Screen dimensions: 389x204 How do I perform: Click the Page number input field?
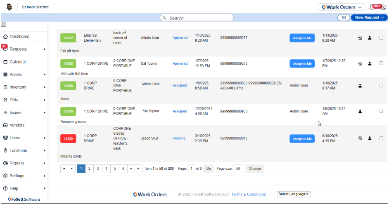pos(191,169)
